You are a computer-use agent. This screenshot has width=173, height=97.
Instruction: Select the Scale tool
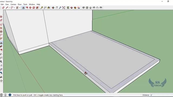[x=37, y=8]
